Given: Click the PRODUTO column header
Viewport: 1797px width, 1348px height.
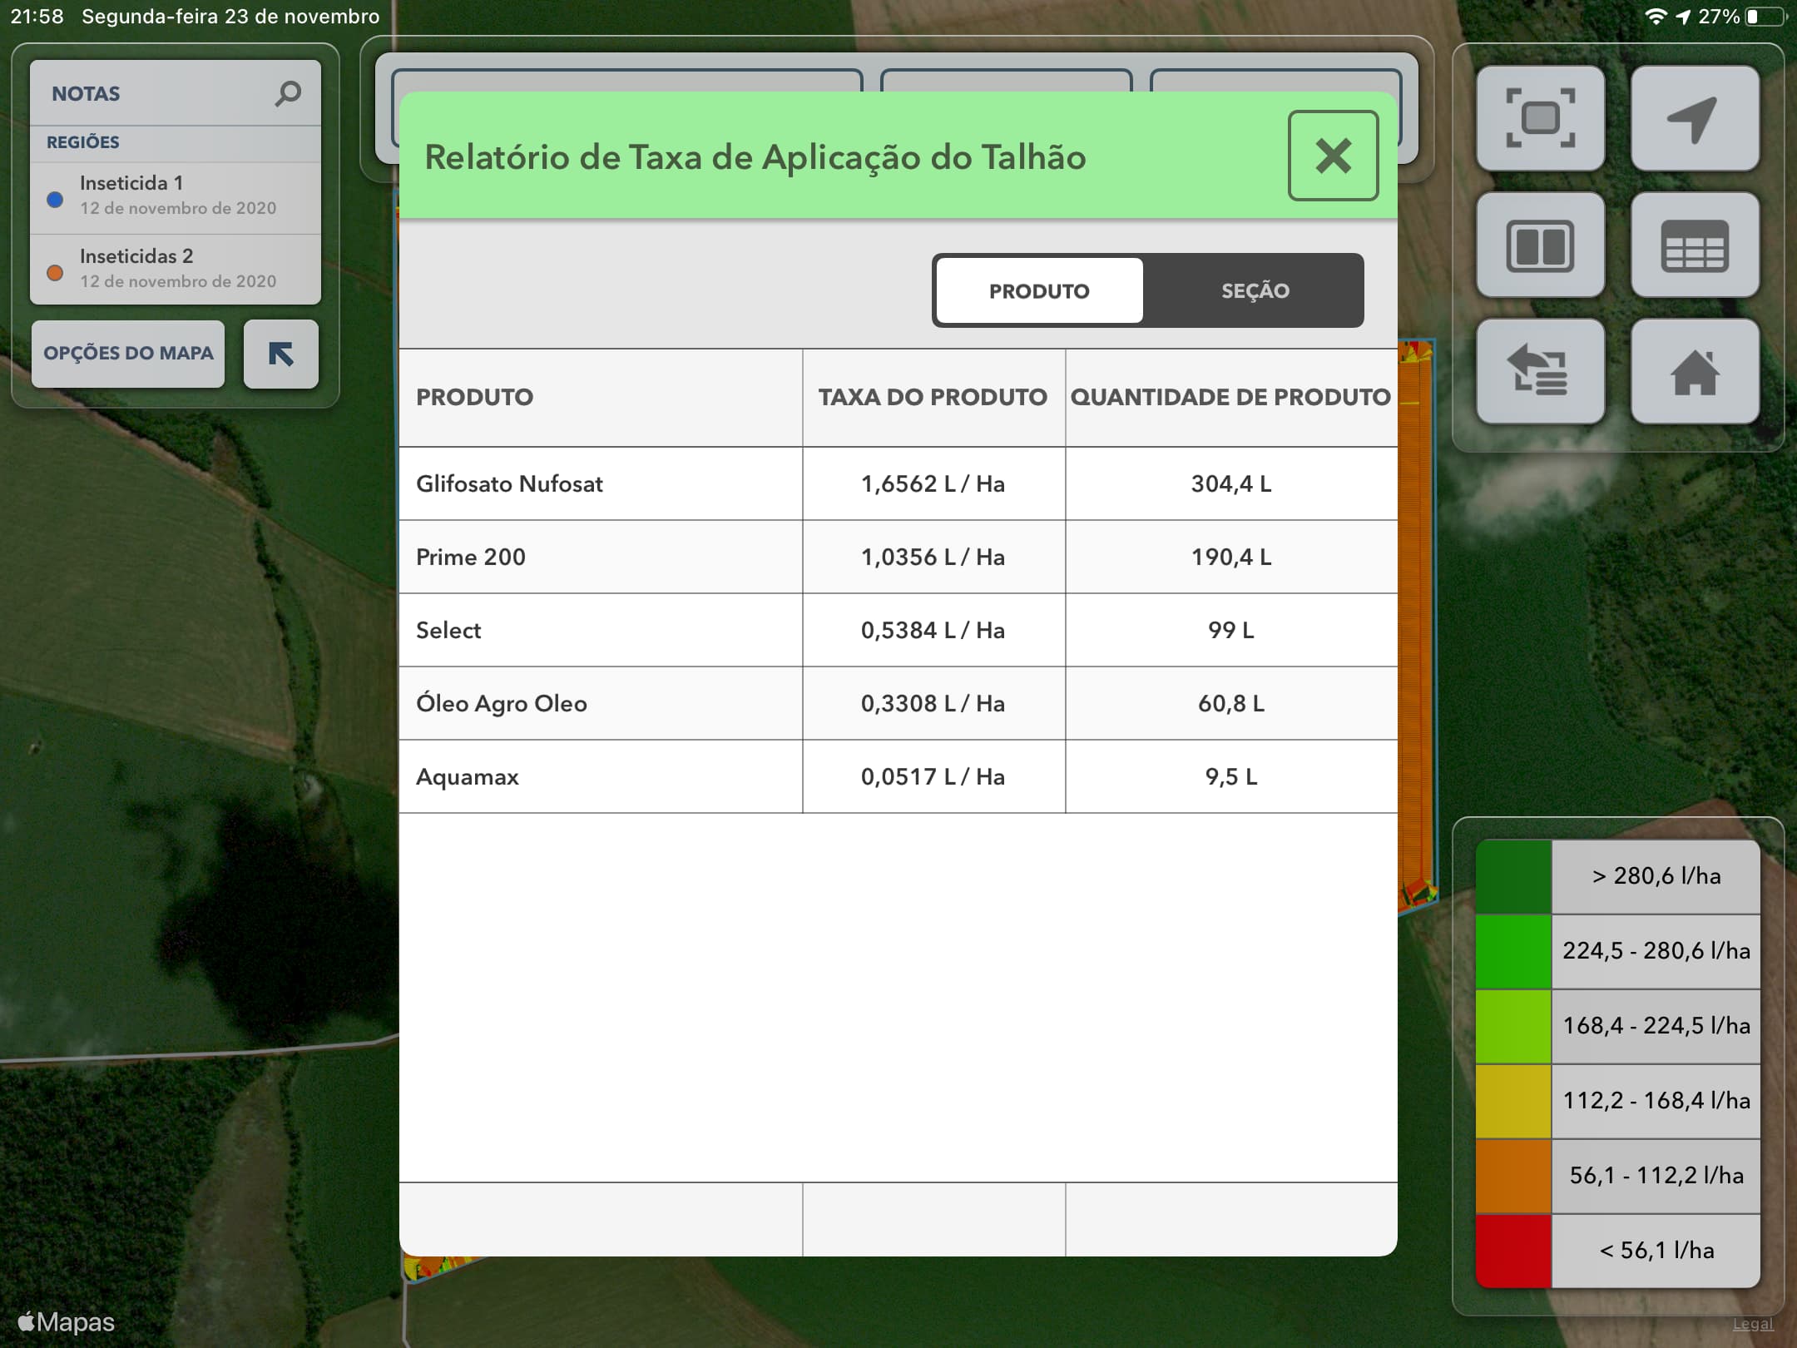Looking at the screenshot, I should pyautogui.click(x=601, y=397).
